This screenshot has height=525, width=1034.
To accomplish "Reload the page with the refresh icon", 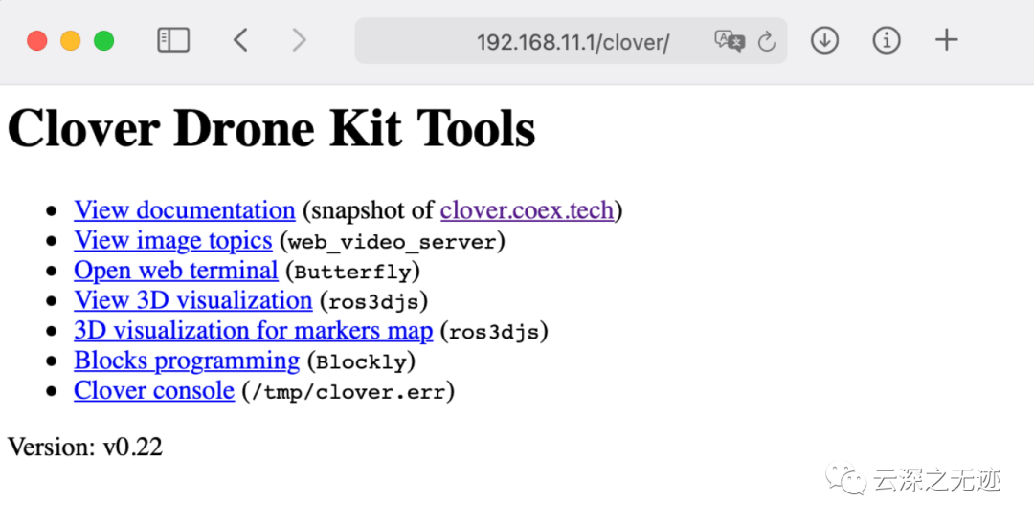I will [766, 41].
